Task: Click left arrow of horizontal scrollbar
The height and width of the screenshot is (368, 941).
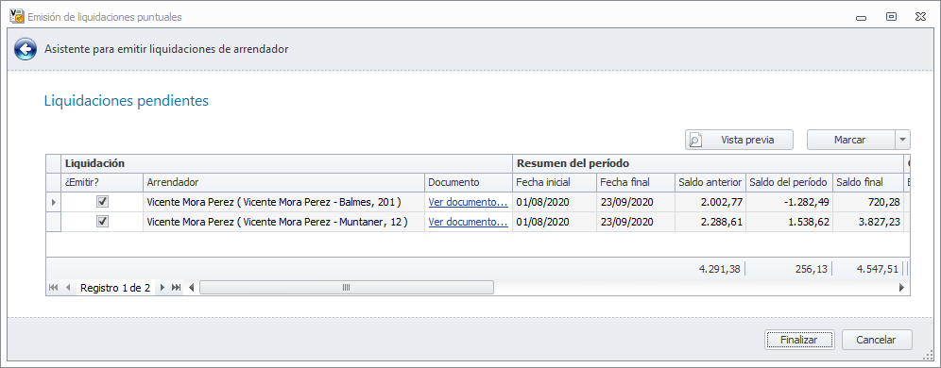Action: click(192, 288)
